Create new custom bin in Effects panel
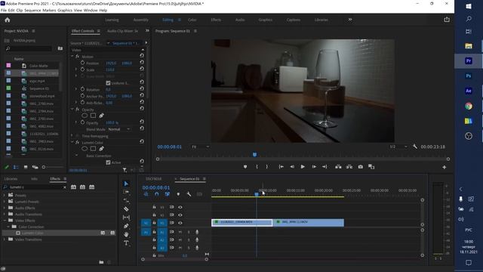The width and height of the screenshot is (483, 272). point(101,262)
